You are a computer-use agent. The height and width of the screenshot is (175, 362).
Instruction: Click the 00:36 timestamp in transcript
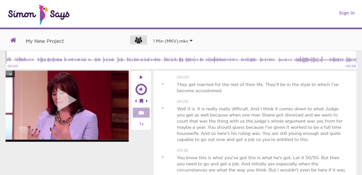click(182, 150)
